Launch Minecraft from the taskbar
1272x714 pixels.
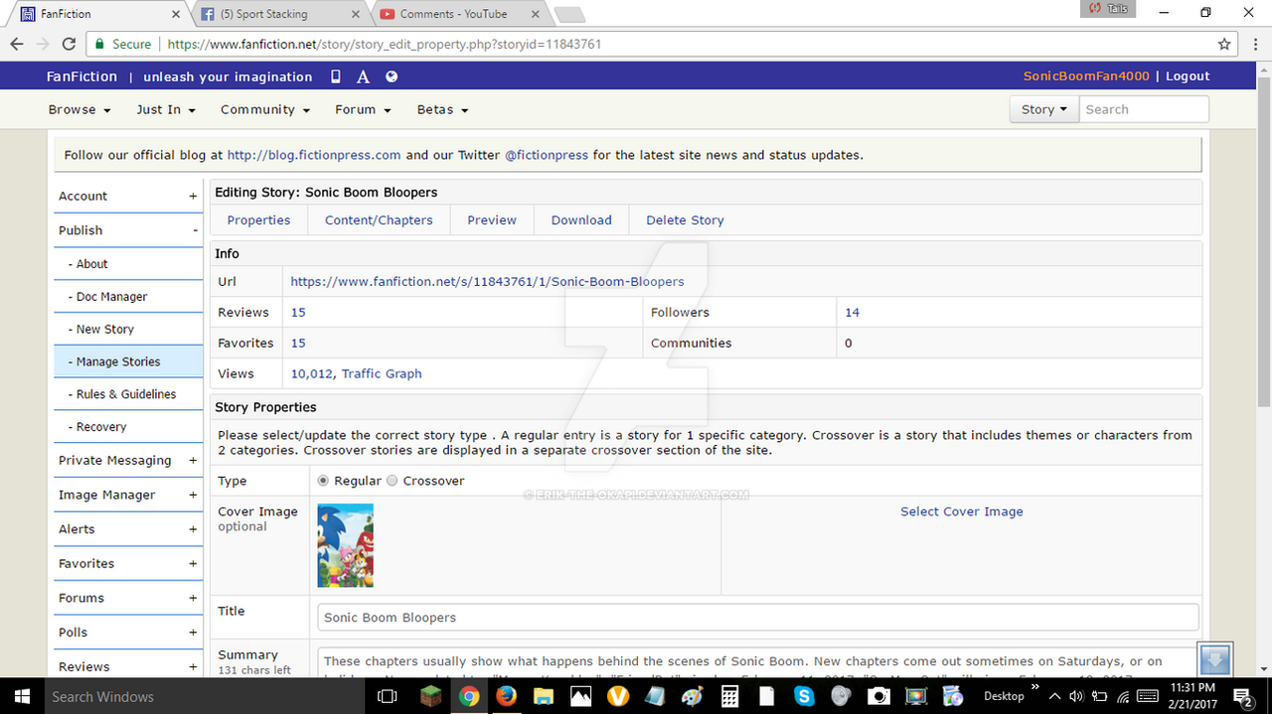tap(430, 696)
